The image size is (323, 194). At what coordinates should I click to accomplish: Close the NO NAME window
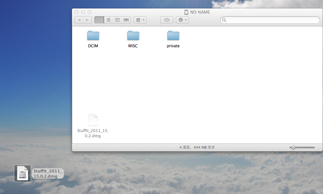[77, 12]
